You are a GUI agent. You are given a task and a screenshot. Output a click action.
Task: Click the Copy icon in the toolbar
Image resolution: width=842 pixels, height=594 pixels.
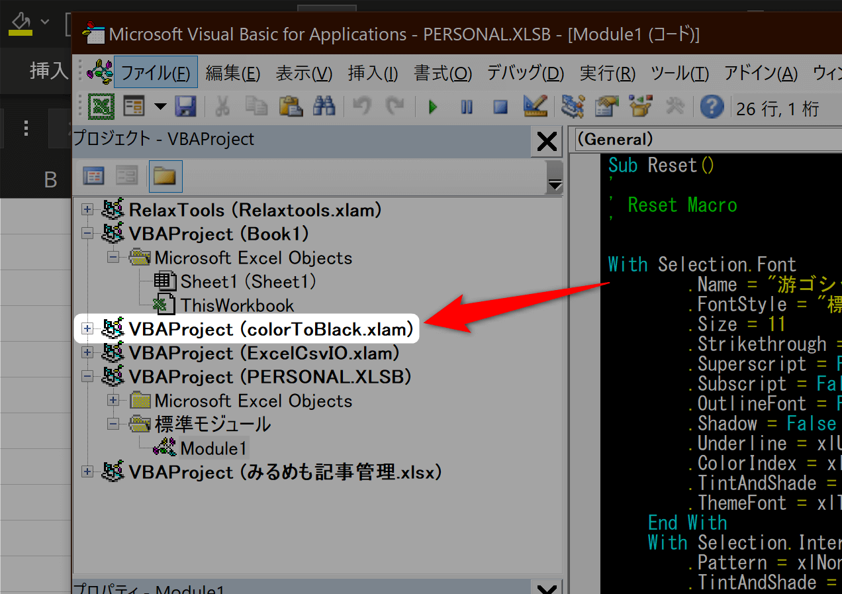pyautogui.click(x=256, y=106)
